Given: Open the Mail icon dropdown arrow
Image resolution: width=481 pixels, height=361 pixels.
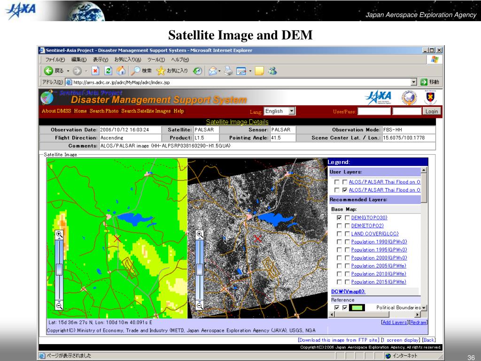Looking at the screenshot, I should pyautogui.click(x=220, y=71).
